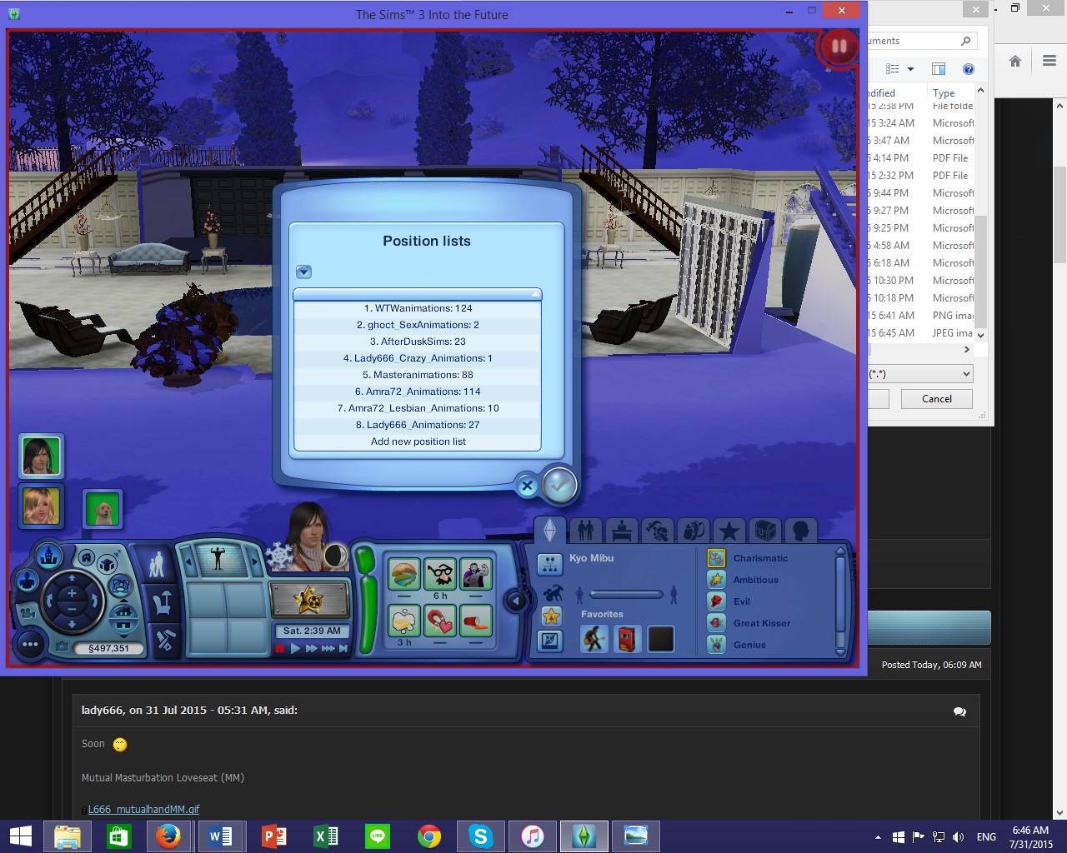This screenshot has height=853, width=1067.
Task: Open the Simology plumbob tab
Action: pos(549,530)
